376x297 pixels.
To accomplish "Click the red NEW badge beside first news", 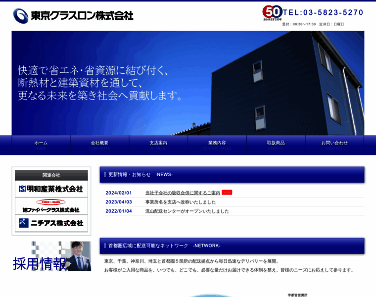I will (227, 193).
